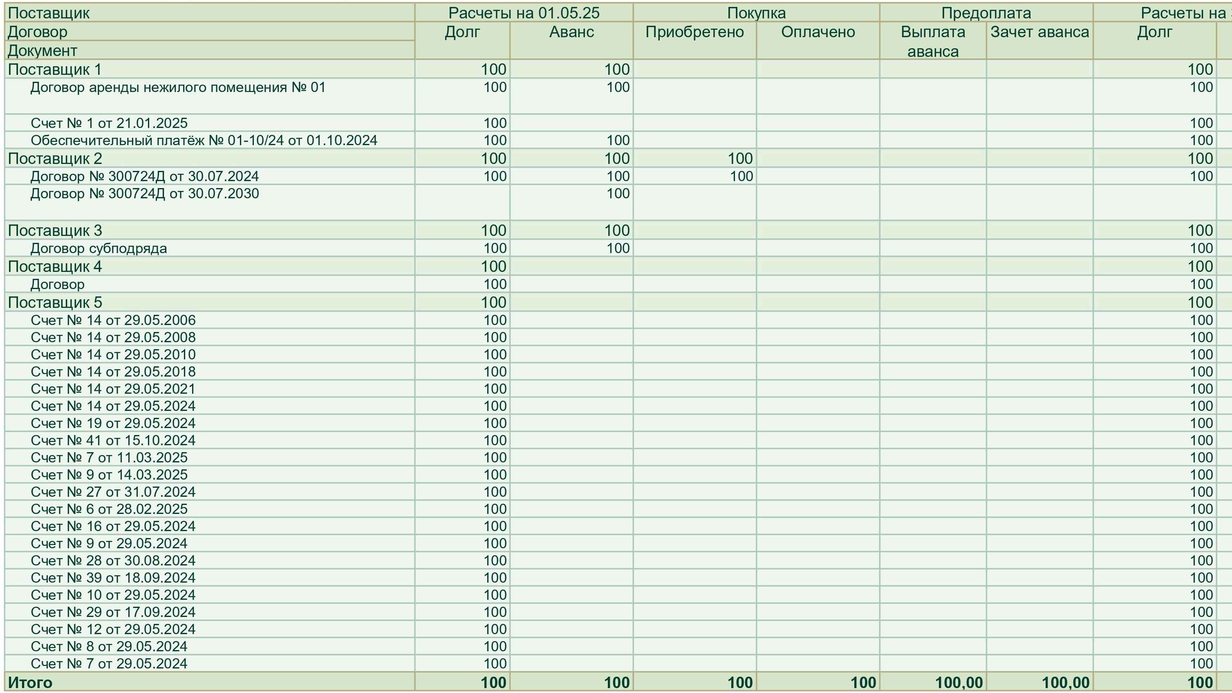1232x693 pixels.
Task: Select the Поставщик 2 row label
Action: coord(54,158)
